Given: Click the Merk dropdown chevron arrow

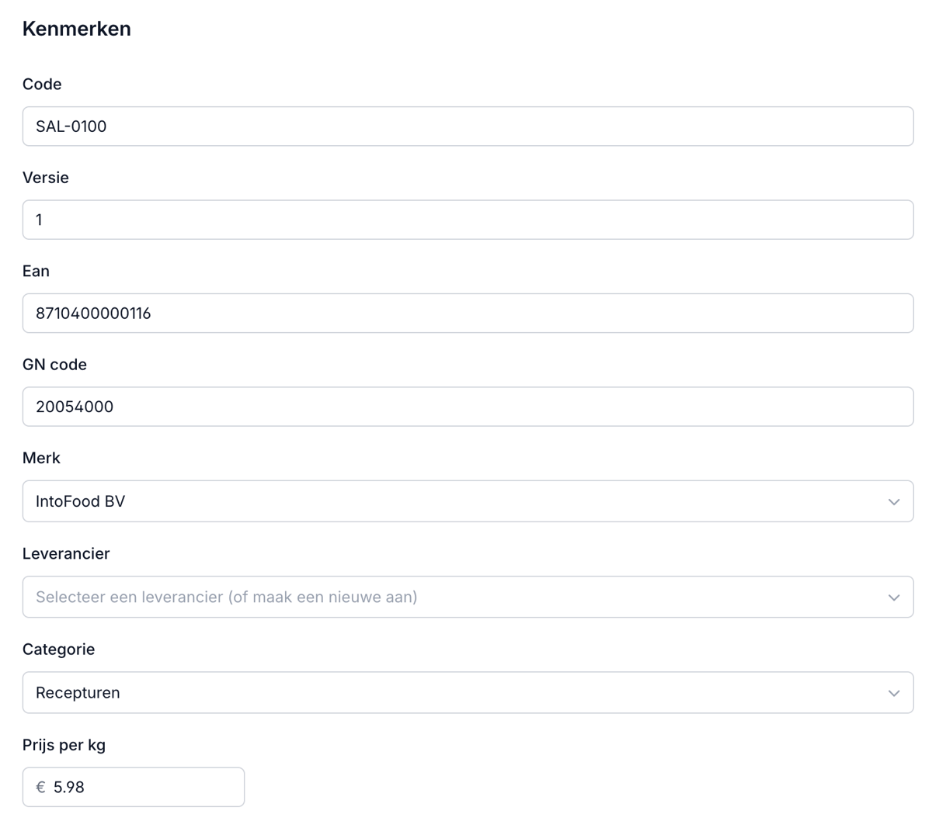Looking at the screenshot, I should (x=894, y=502).
